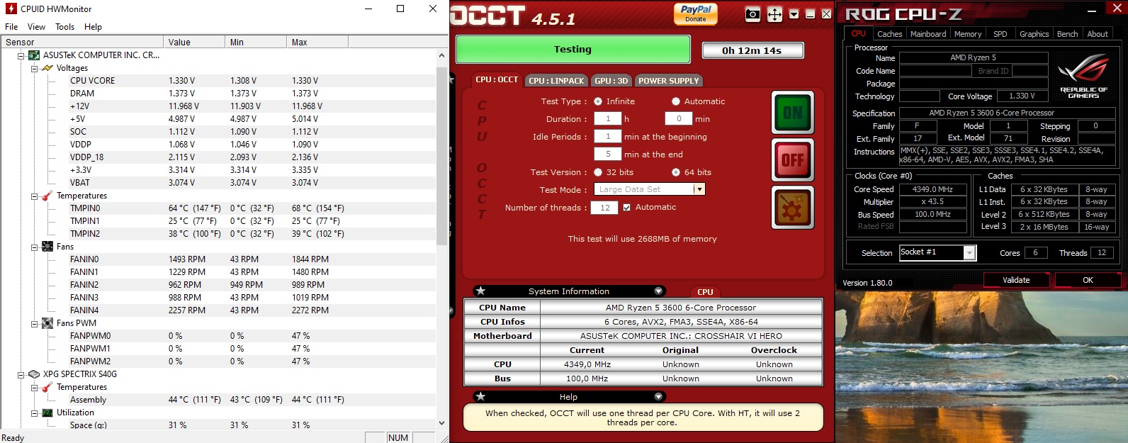Screen dimensions: 1128x443
Task: Open the OCCT dropdown arrow icon in title bar
Action: (794, 14)
